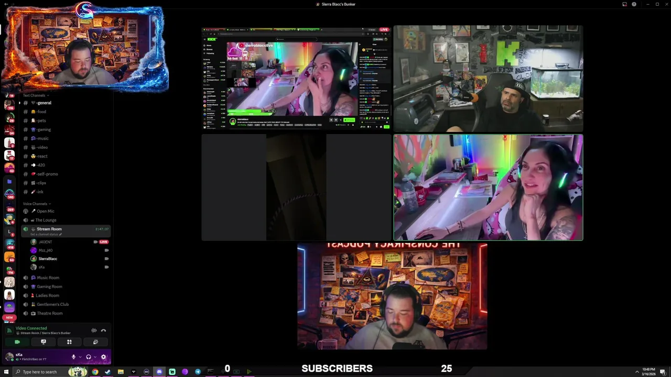Open the -420 text channel
671x377 pixels.
point(66,165)
